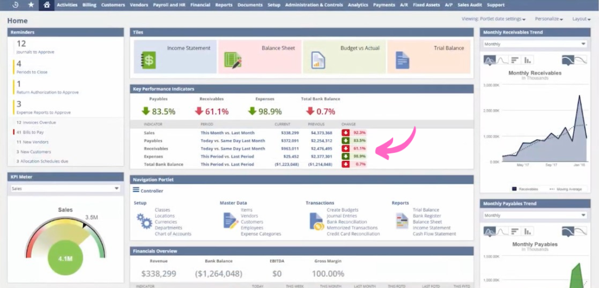Open the Income Statement tile icon
The width and height of the screenshot is (599, 288).
[x=149, y=59]
